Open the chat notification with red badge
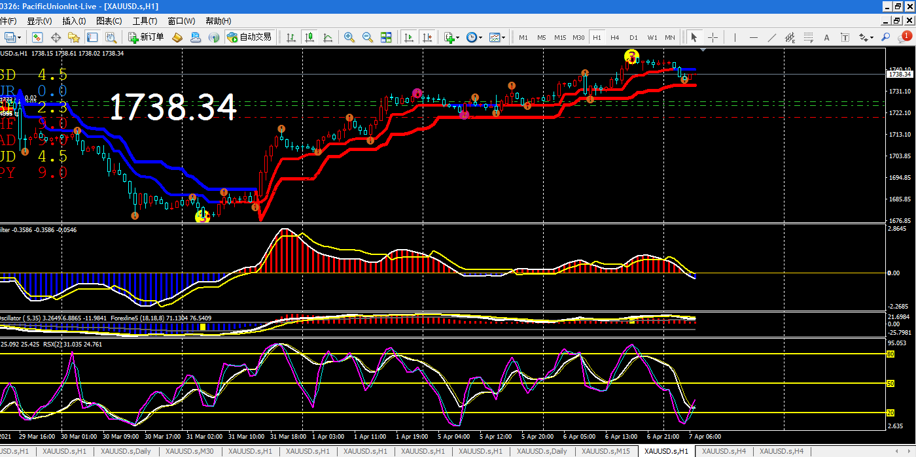The width and height of the screenshot is (916, 457). 904,37
